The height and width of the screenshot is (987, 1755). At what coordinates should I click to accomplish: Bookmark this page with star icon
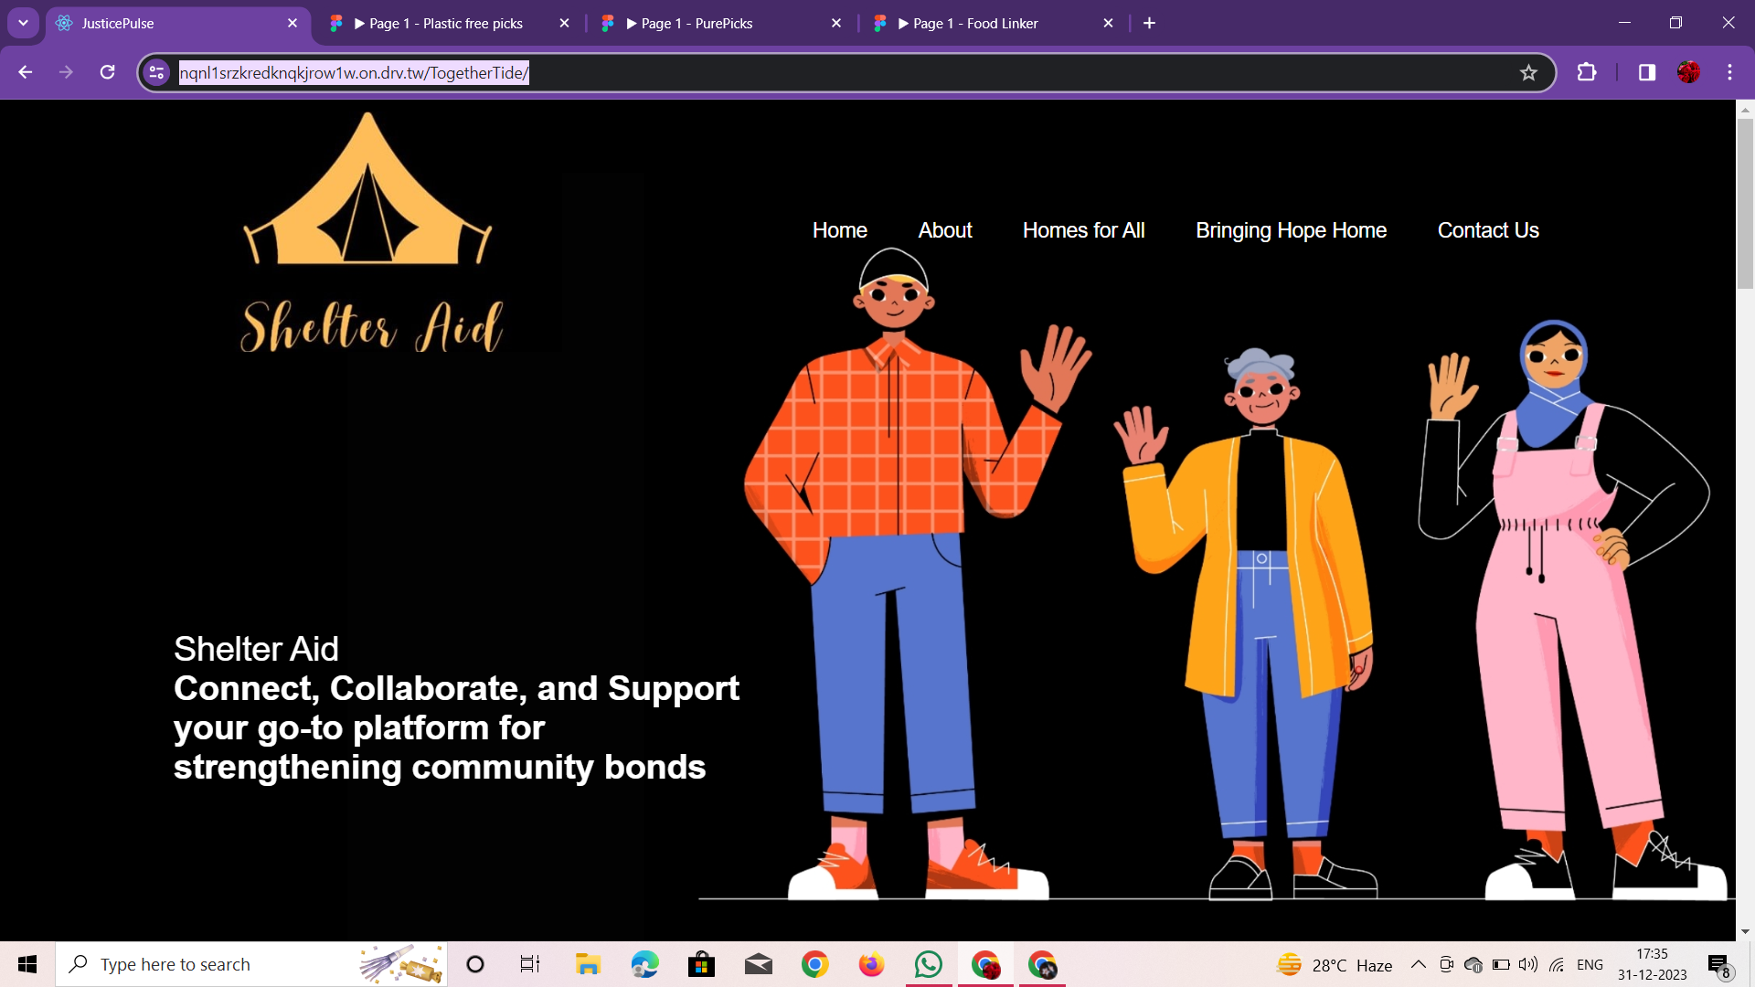tap(1528, 73)
